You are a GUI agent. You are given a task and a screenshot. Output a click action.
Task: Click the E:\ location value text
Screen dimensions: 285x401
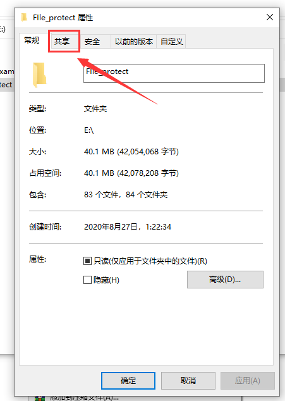[x=88, y=130]
